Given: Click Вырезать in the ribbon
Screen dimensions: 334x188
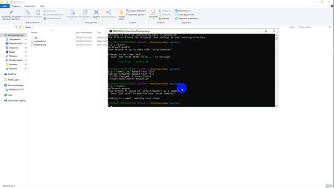Looking at the screenshot, I should click(50, 11).
